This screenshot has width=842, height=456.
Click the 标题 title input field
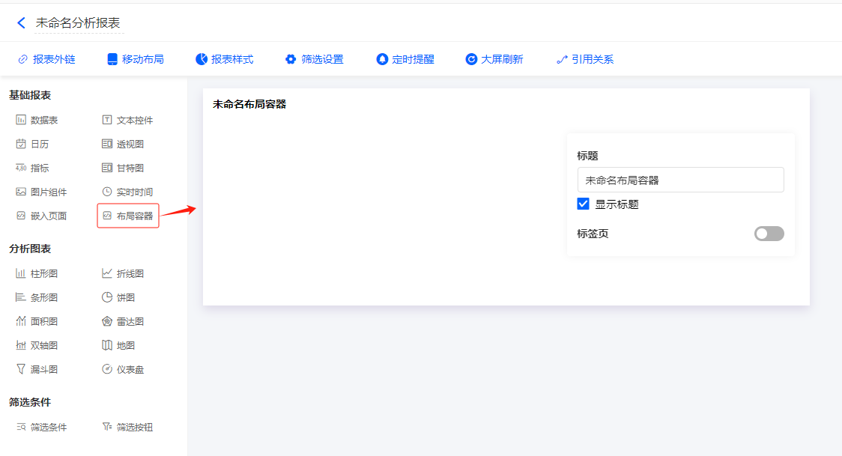coord(680,180)
